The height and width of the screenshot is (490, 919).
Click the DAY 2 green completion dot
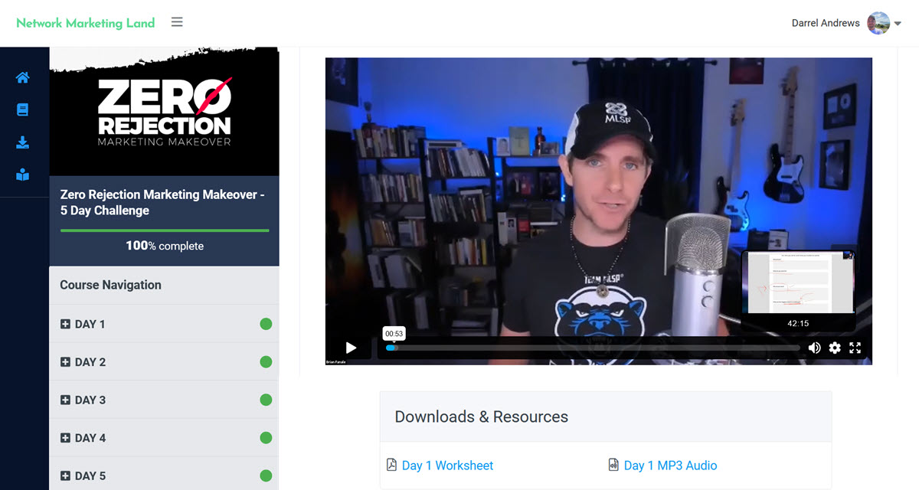point(266,362)
